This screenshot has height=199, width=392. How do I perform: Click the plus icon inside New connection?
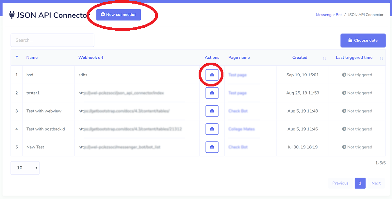pyautogui.click(x=103, y=14)
